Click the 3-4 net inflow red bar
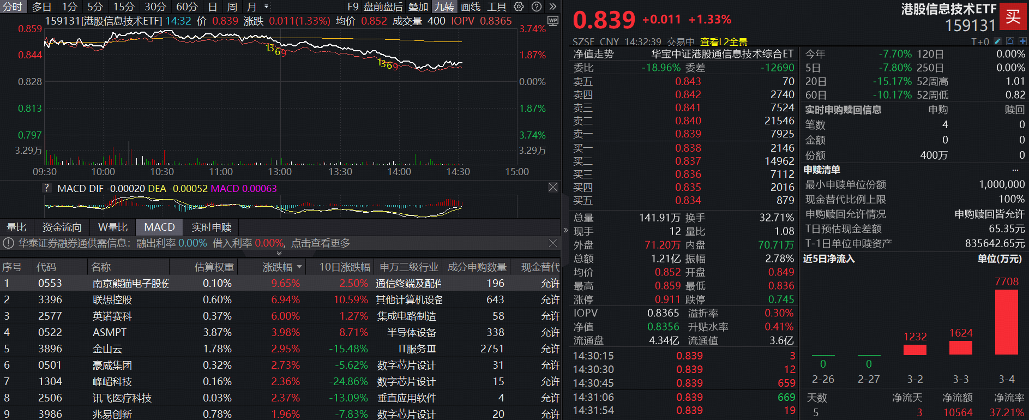Screen dimensions: 1029x420 point(1006,322)
